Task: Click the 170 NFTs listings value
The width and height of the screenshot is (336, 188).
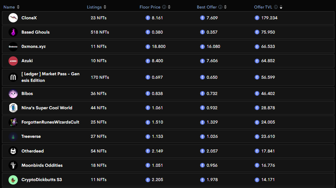Action: tap(100, 77)
